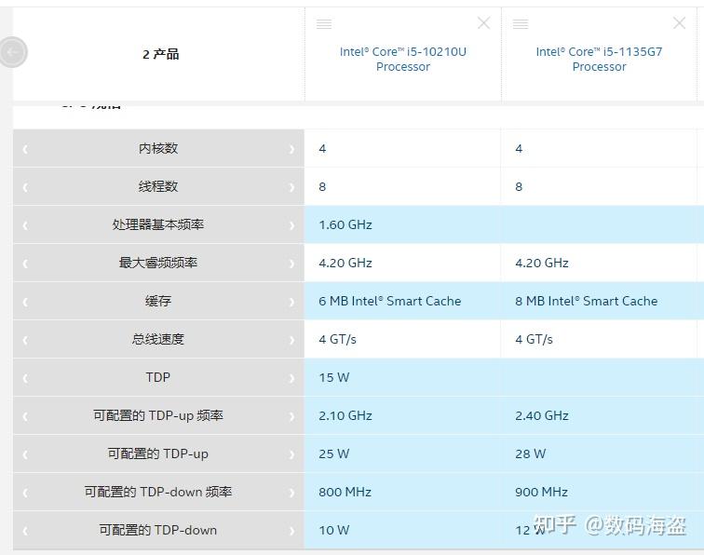Click right chevron in 可配置的 TDP-up 频率 row

291,416
